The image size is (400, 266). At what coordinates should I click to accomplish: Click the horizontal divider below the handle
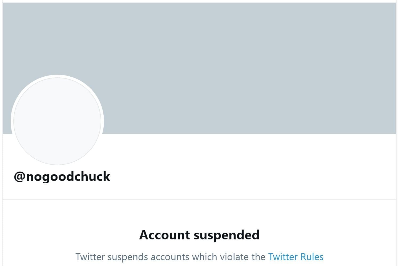199,199
